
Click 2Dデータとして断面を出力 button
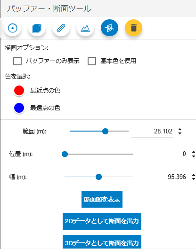click(x=102, y=221)
